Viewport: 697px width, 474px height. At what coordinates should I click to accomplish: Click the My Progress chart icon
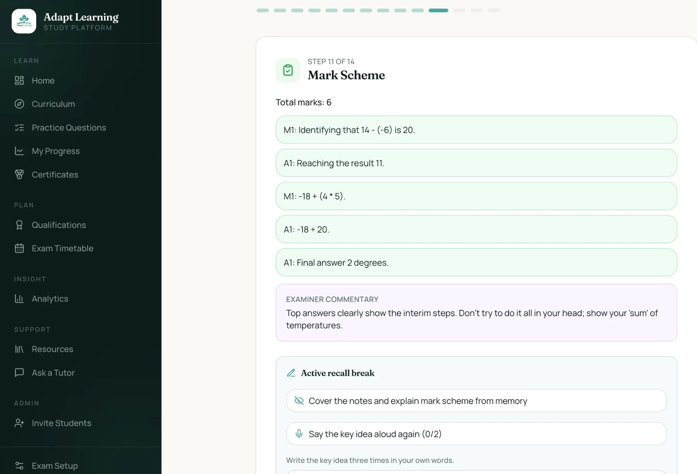coord(19,151)
